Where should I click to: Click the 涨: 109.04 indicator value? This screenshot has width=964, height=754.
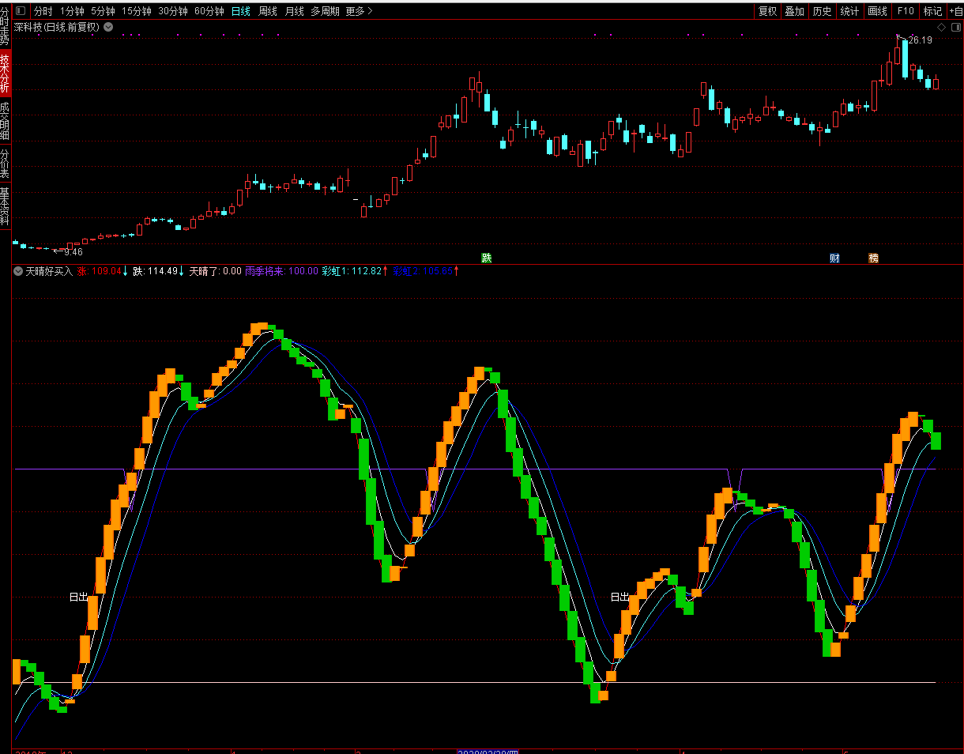(103, 271)
